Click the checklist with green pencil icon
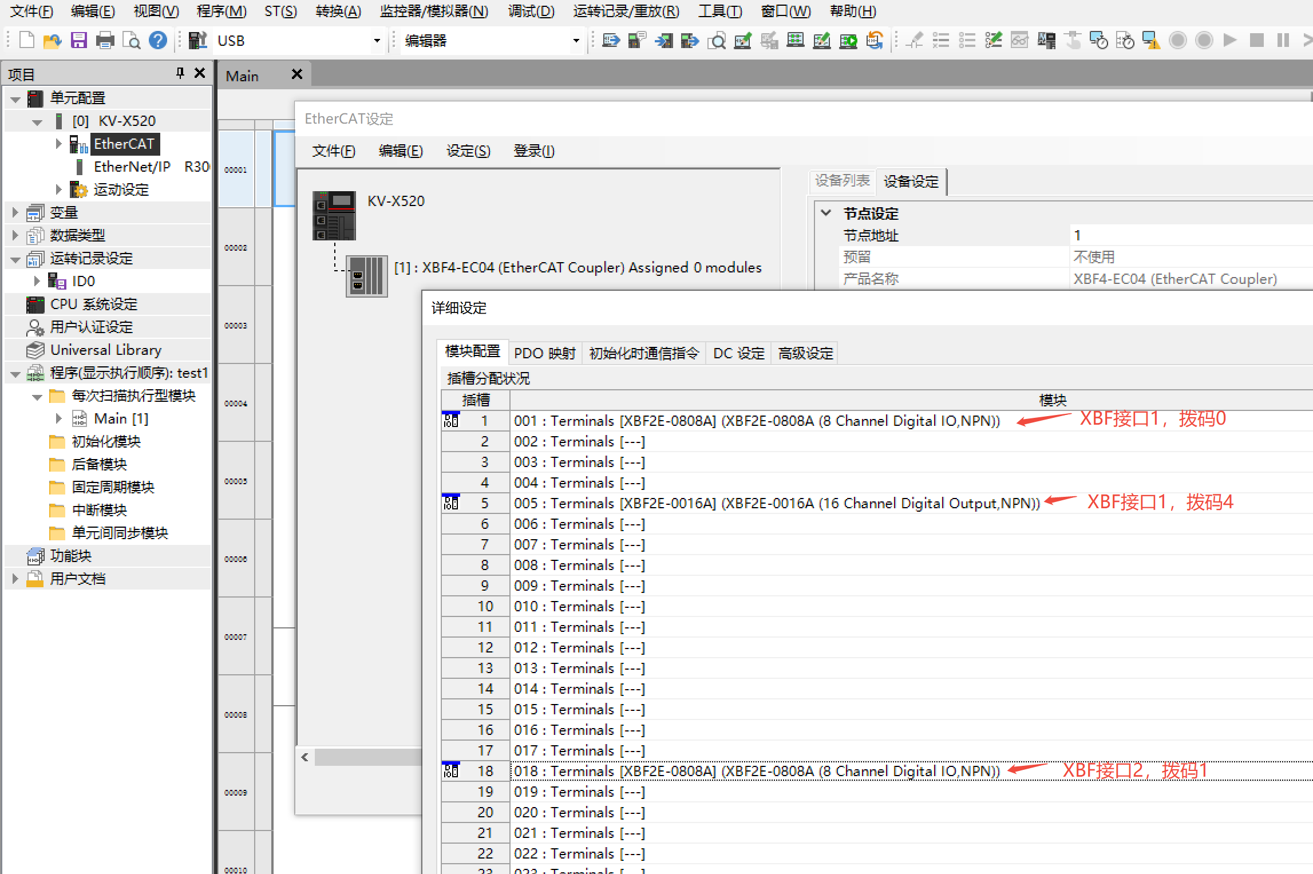The width and height of the screenshot is (1313, 874). click(993, 41)
